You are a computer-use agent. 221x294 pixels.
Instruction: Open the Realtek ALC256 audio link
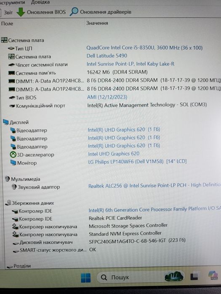point(154,186)
